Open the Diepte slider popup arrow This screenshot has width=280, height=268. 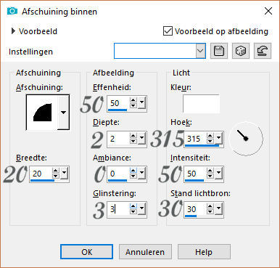[x=141, y=138]
